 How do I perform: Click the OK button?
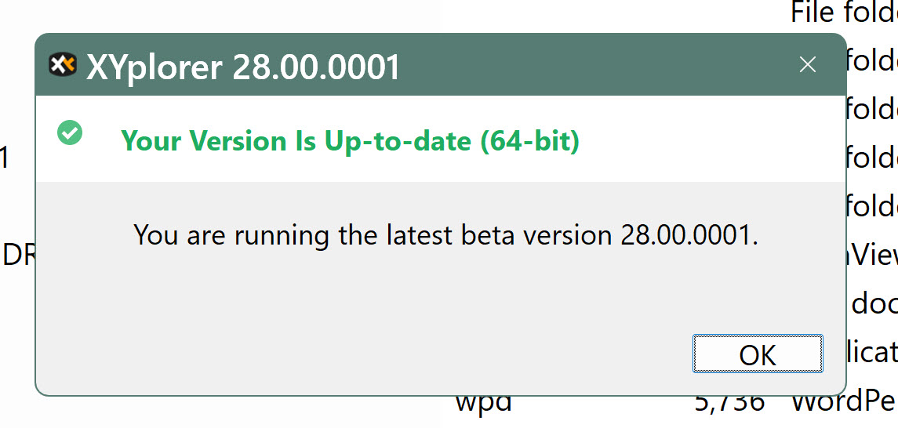pos(758,354)
